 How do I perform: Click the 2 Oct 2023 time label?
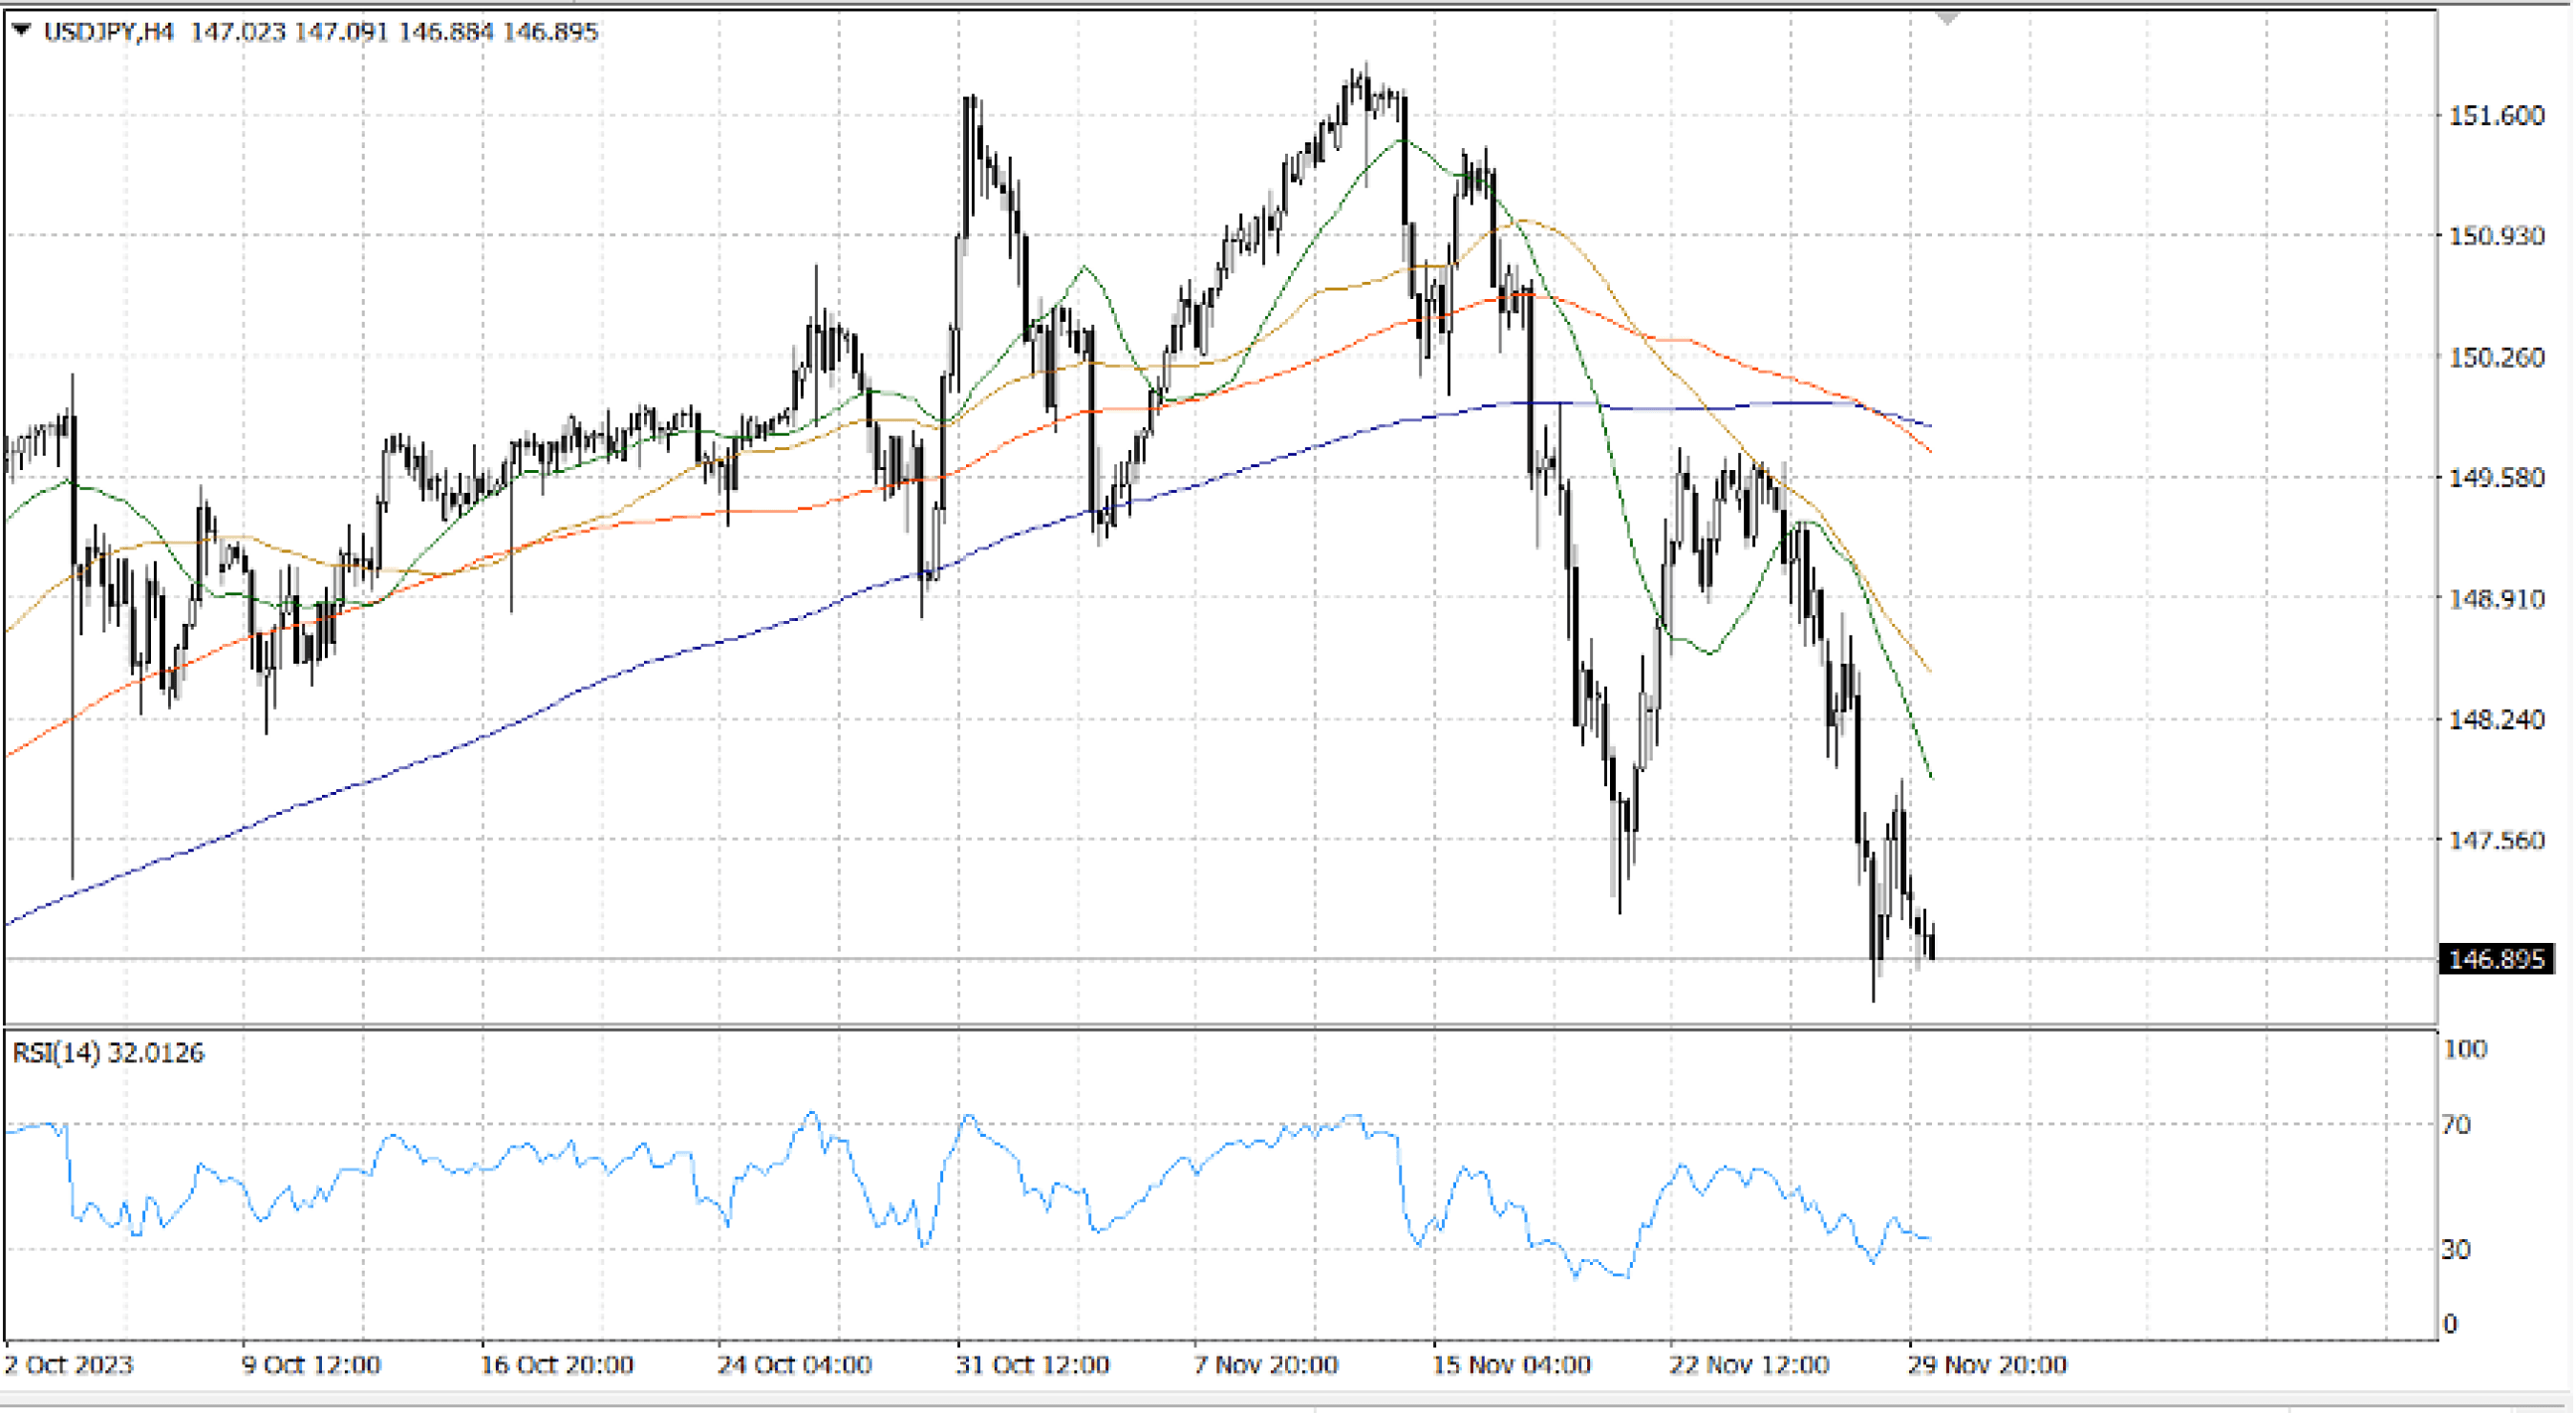pyautogui.click(x=68, y=1365)
